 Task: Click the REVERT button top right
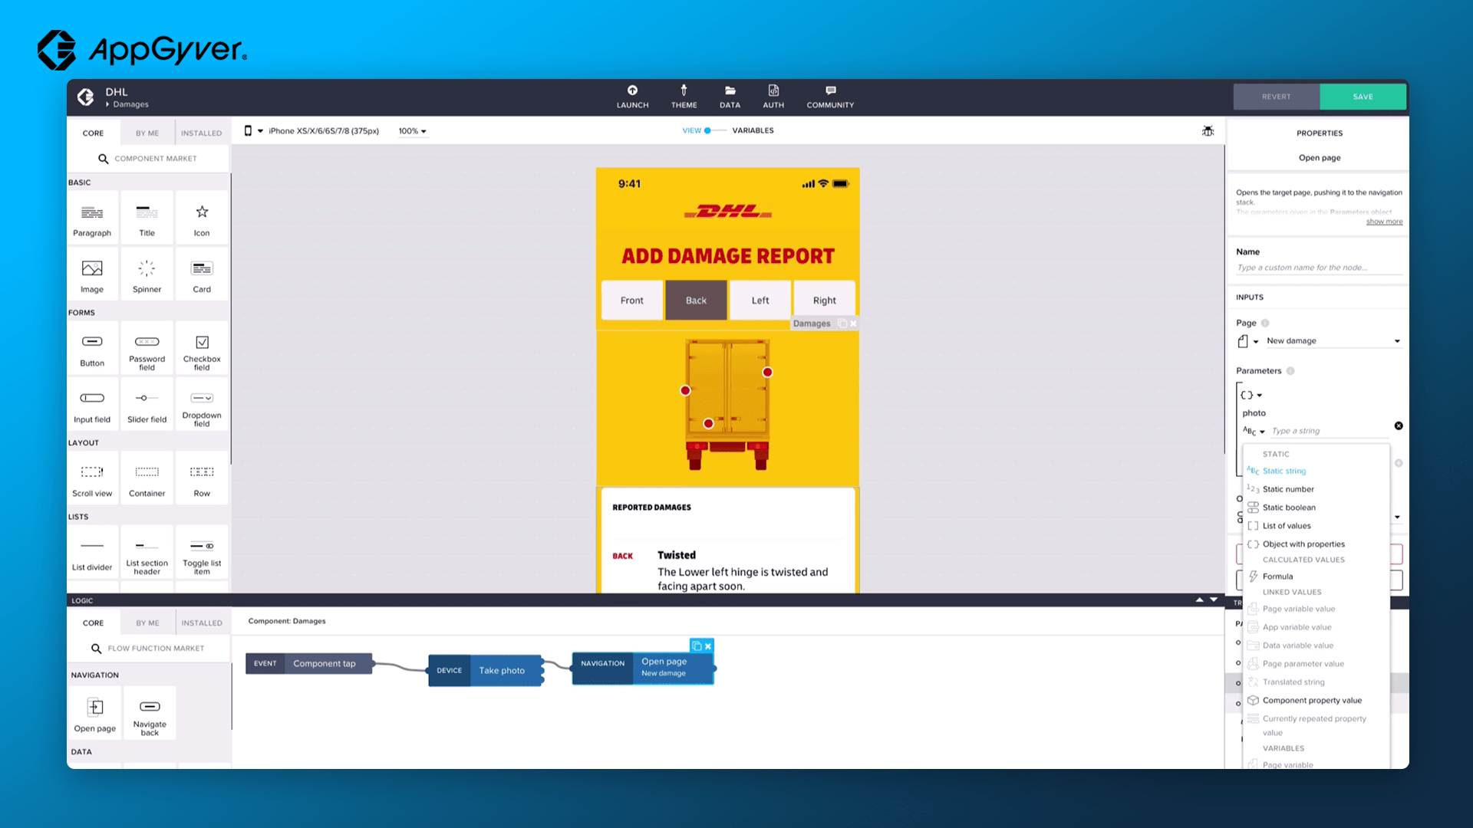(x=1277, y=96)
